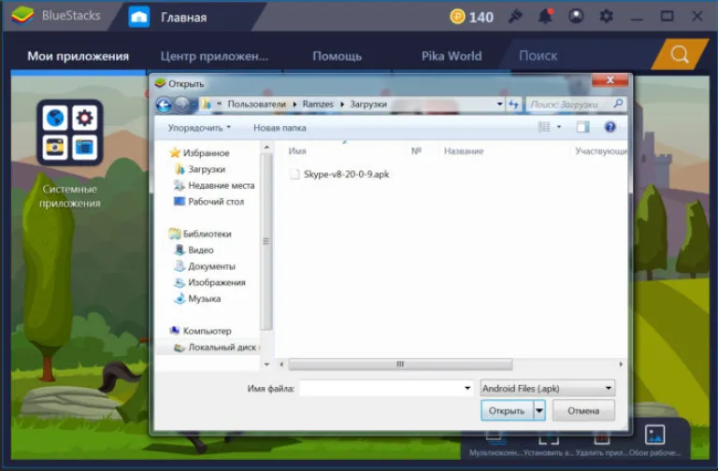Click the Имя файла input field

pyautogui.click(x=381, y=388)
